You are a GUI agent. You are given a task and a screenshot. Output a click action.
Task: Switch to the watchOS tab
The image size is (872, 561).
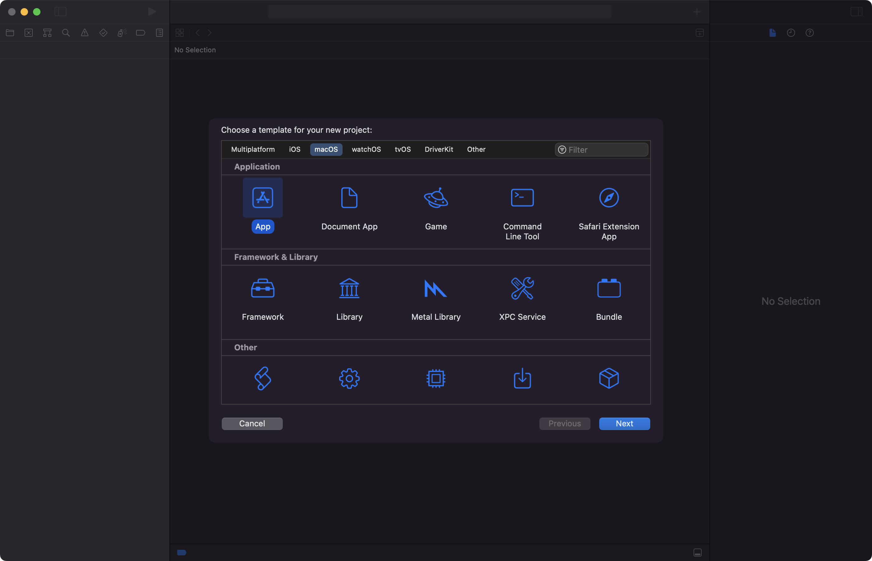tap(366, 149)
